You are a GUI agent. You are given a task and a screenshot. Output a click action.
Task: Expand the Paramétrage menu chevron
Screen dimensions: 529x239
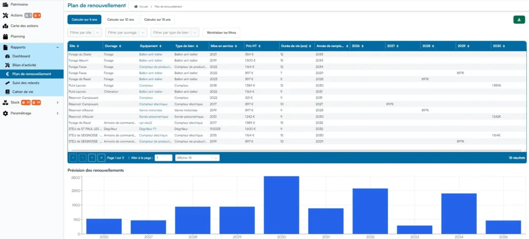tap(57, 113)
